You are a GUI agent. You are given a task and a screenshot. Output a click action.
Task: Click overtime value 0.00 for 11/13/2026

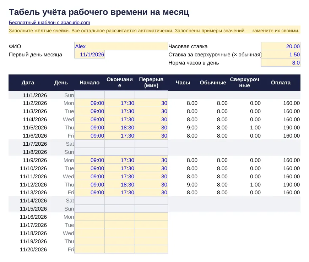pos(255,193)
